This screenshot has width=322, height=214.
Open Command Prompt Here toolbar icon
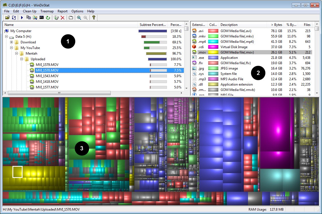[x=42, y=18]
